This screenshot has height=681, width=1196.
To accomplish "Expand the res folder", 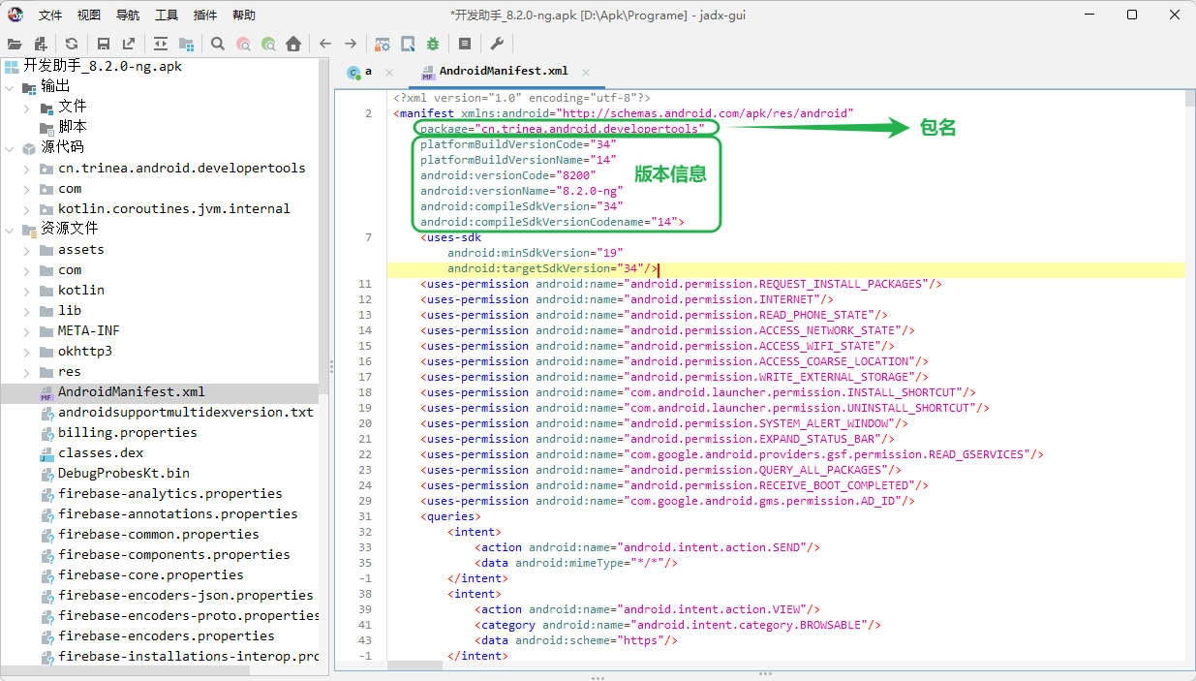I will (27, 371).
